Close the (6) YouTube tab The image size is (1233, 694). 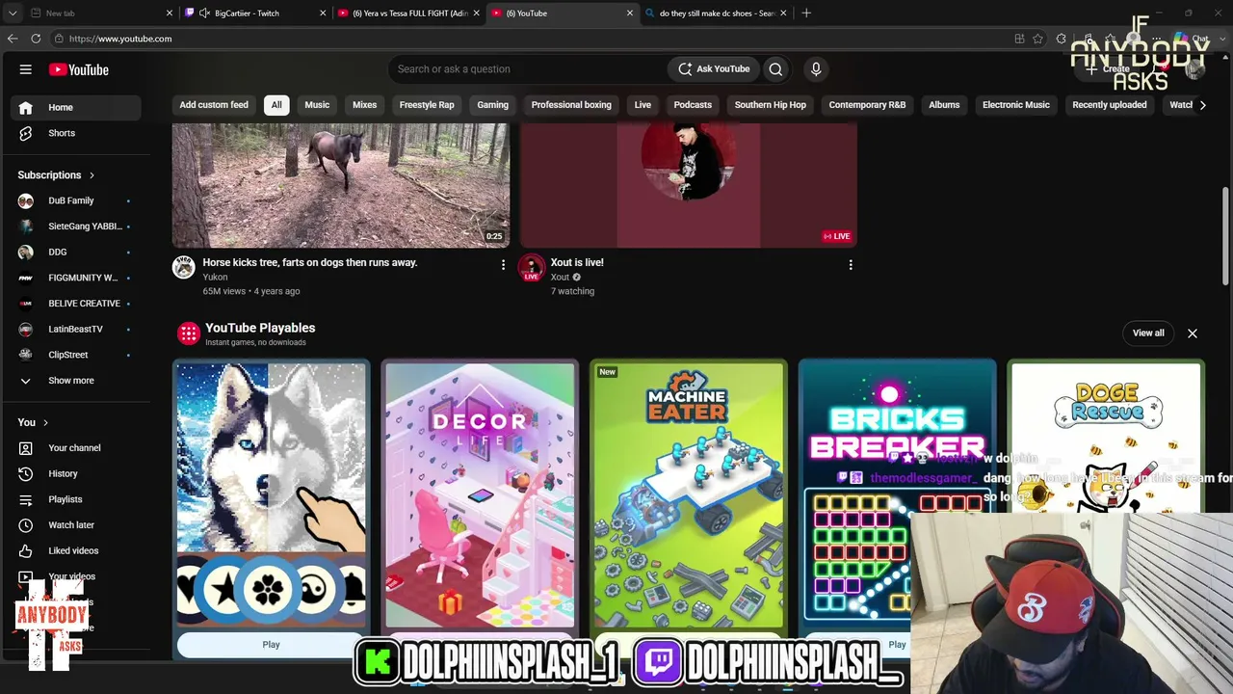click(x=630, y=13)
